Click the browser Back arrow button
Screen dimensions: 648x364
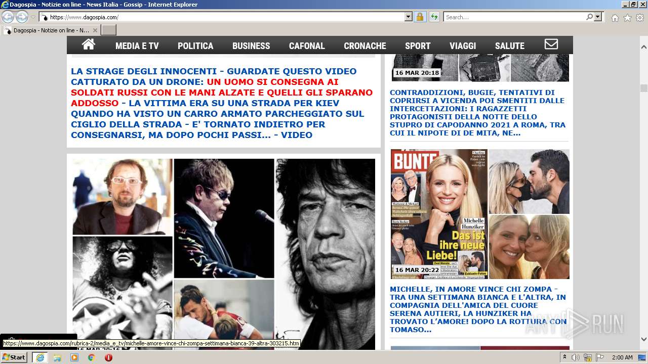click(8, 17)
